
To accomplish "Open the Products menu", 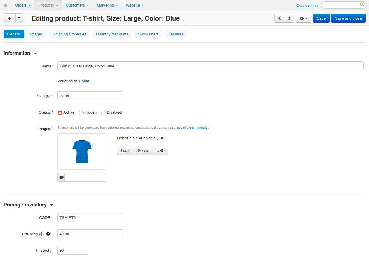I will coord(48,5).
